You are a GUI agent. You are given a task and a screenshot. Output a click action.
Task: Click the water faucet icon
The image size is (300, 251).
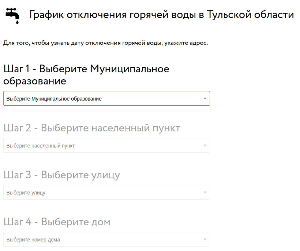tap(13, 15)
